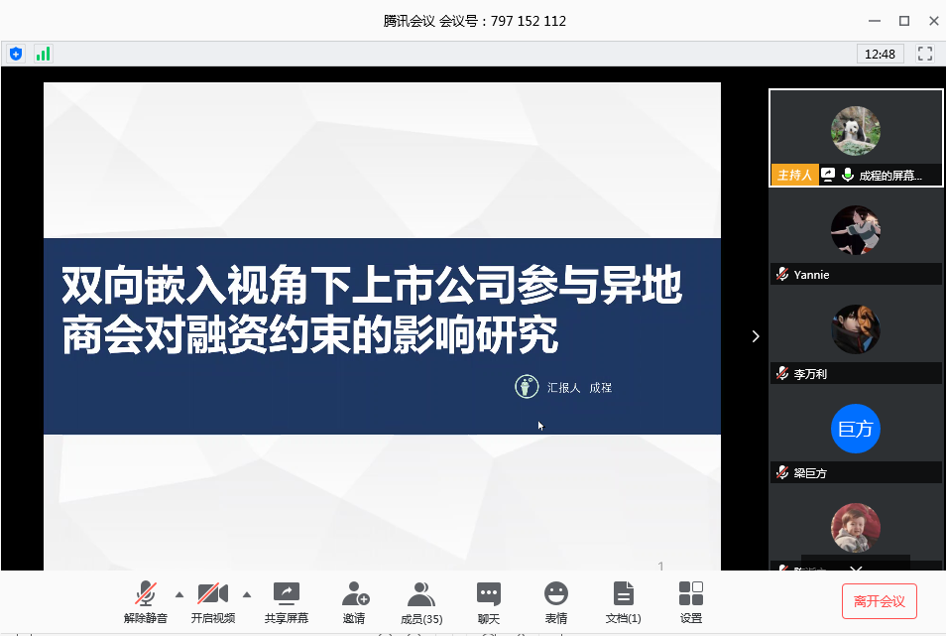Open the Members (成员) list
The height and width of the screenshot is (636, 946).
pyautogui.click(x=421, y=595)
